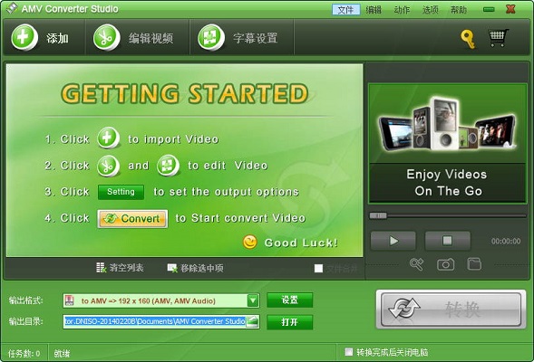Click the green 设置 settings button
Screen dimensions: 534x362
[x=289, y=300]
